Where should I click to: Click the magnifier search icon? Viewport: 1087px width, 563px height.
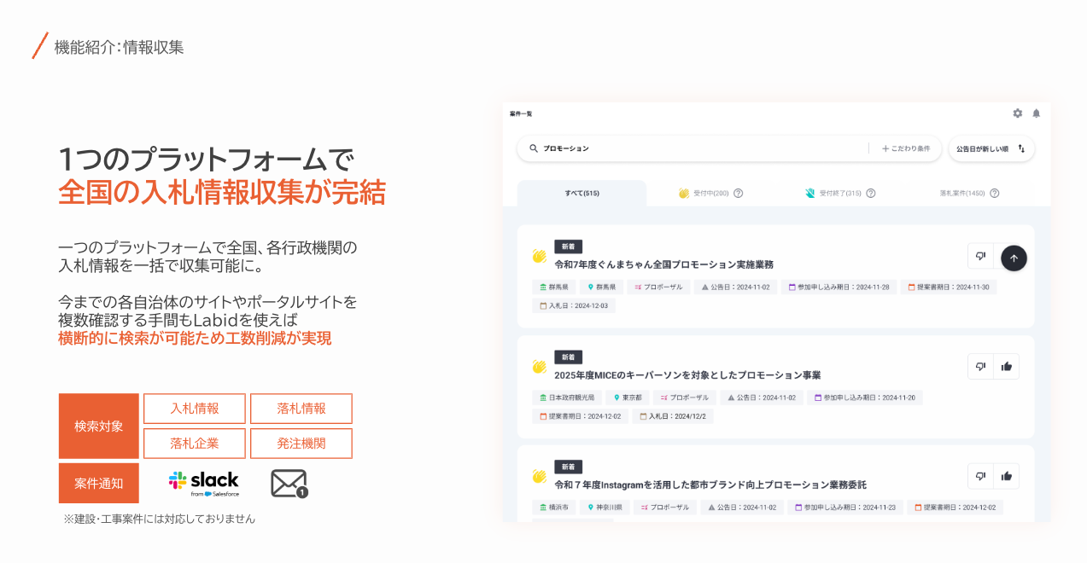[534, 148]
